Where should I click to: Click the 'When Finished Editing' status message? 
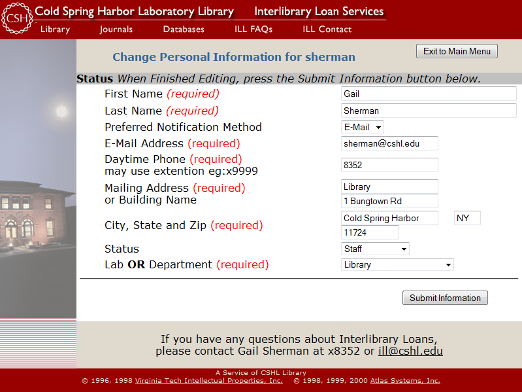pos(299,79)
